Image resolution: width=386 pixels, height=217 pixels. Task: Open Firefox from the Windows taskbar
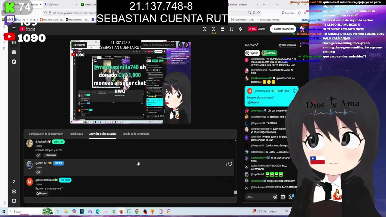(x=121, y=212)
